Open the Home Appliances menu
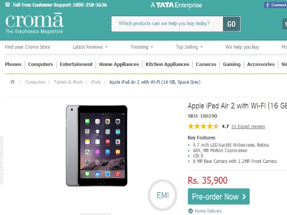 pos(119,64)
